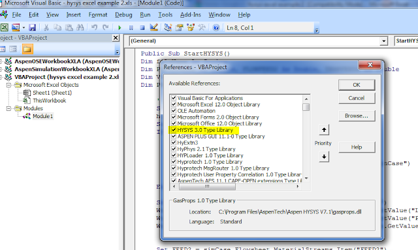Click the Copy toolbar icon
This screenshot has height=250, width=418.
point(57,27)
